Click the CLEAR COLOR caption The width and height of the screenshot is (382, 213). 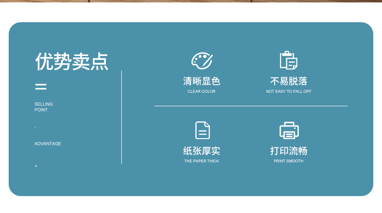point(202,91)
